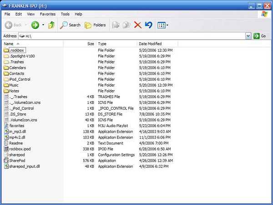Sort by the Type column header
Image resolution: width=273 pixels, height=205 pixels.
pos(116,44)
